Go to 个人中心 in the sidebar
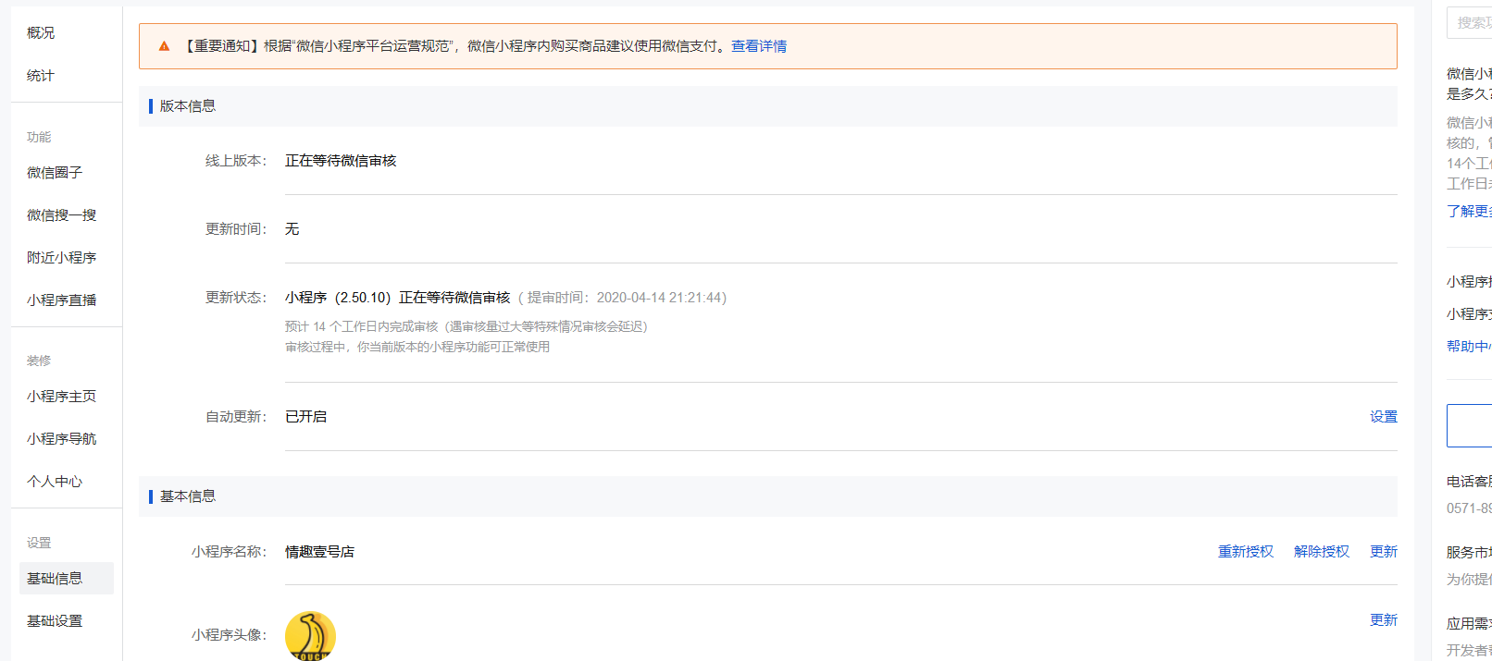The width and height of the screenshot is (1492, 661). pyautogui.click(x=55, y=482)
